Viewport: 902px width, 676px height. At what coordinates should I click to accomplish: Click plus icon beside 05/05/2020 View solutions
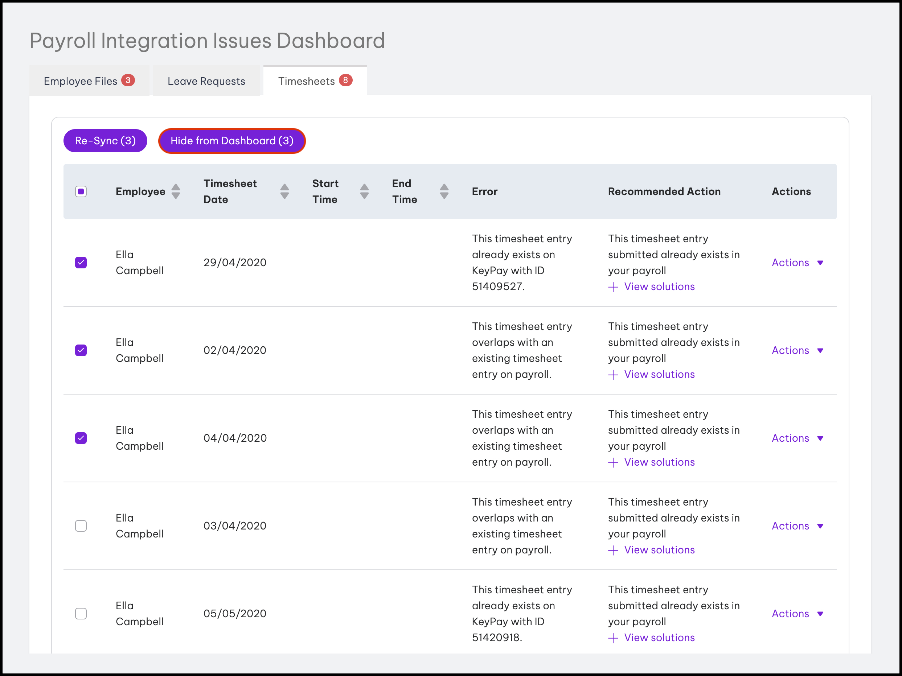coord(613,638)
